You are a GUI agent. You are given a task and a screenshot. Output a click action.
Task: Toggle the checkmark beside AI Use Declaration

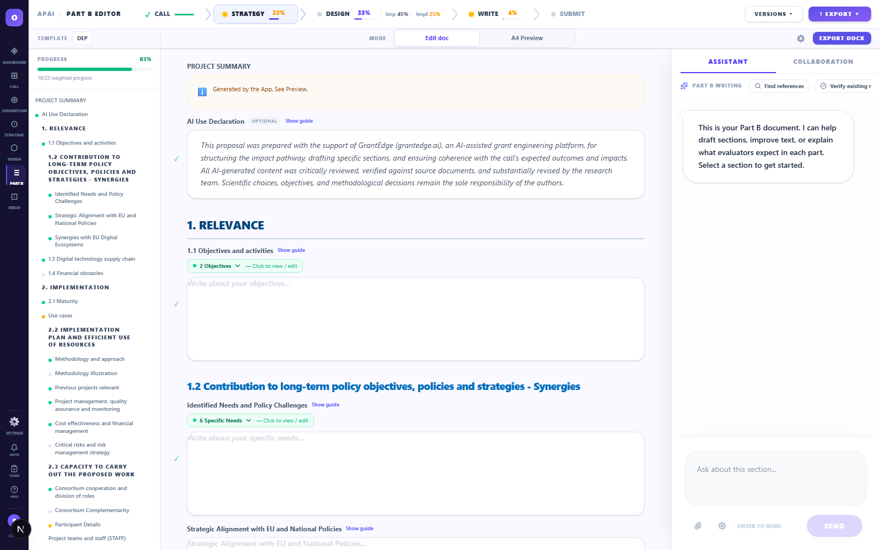click(x=177, y=159)
